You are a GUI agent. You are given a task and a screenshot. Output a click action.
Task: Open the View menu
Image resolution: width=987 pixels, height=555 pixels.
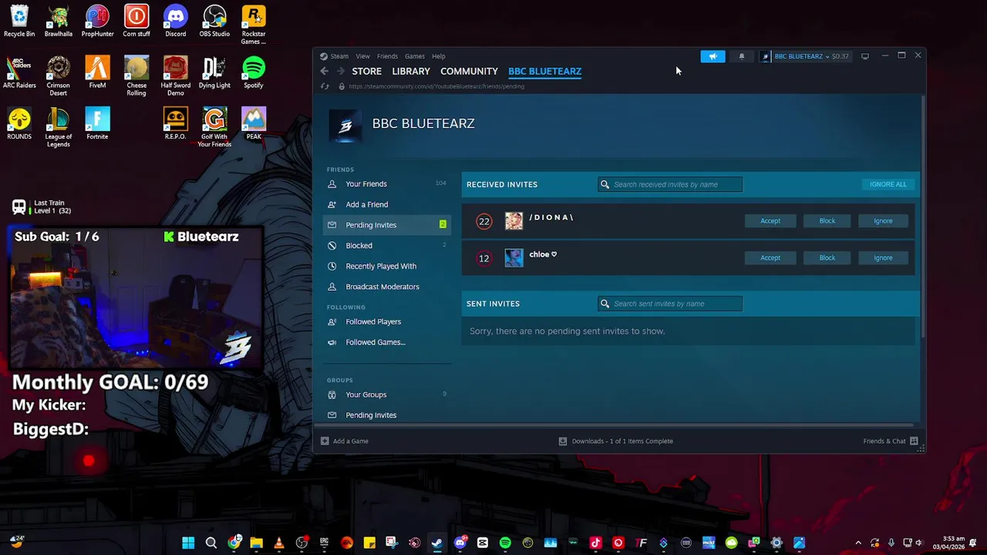[x=362, y=56]
